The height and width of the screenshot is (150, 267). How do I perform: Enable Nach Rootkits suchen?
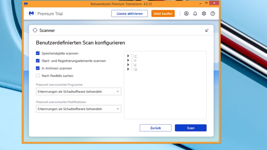[x=38, y=76]
